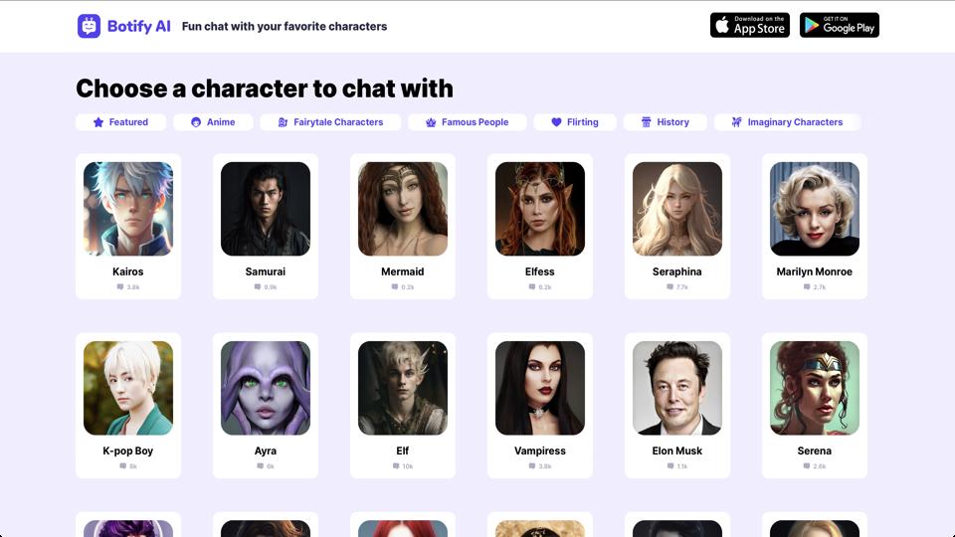Image resolution: width=955 pixels, height=537 pixels.
Task: Open the History category tab
Action: [x=666, y=122]
